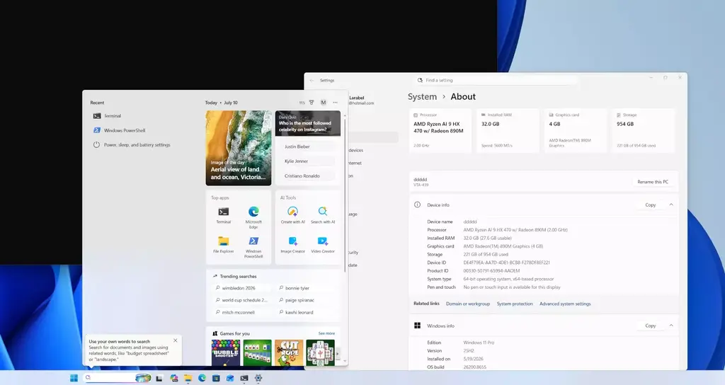The height and width of the screenshot is (385, 725).
Task: Open the Installed RAM 32.0 GB card
Action: (x=508, y=130)
